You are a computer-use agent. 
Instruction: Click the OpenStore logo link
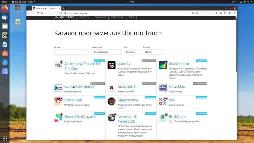(64, 17)
